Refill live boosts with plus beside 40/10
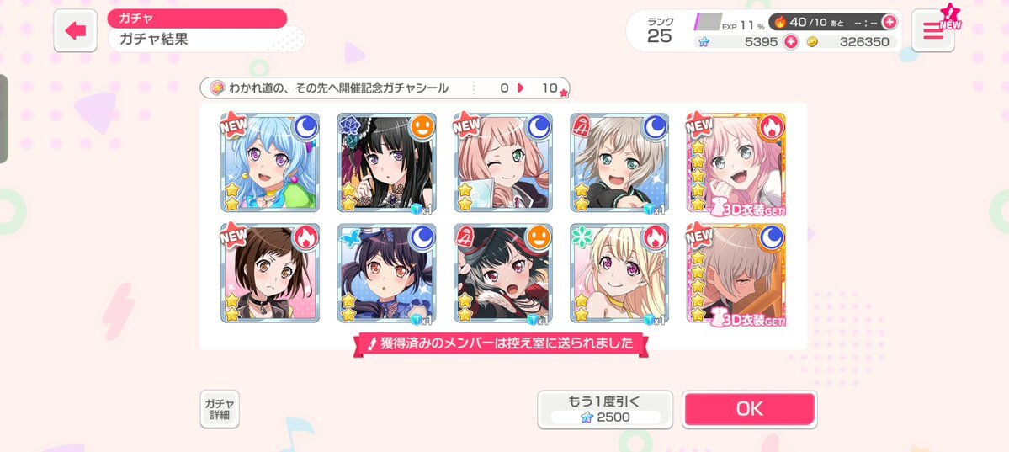The width and height of the screenshot is (1009, 452). click(x=889, y=22)
